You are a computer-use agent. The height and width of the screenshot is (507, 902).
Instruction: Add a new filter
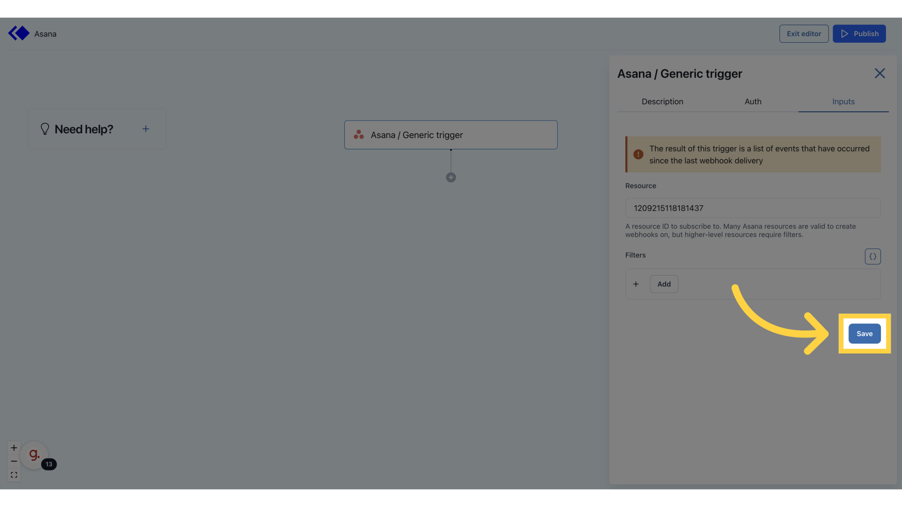pyautogui.click(x=663, y=284)
